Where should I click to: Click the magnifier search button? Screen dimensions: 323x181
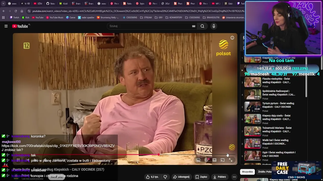202,26
